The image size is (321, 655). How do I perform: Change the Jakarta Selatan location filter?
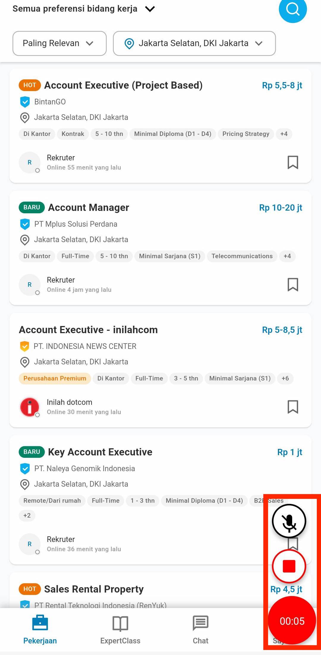coord(194,43)
